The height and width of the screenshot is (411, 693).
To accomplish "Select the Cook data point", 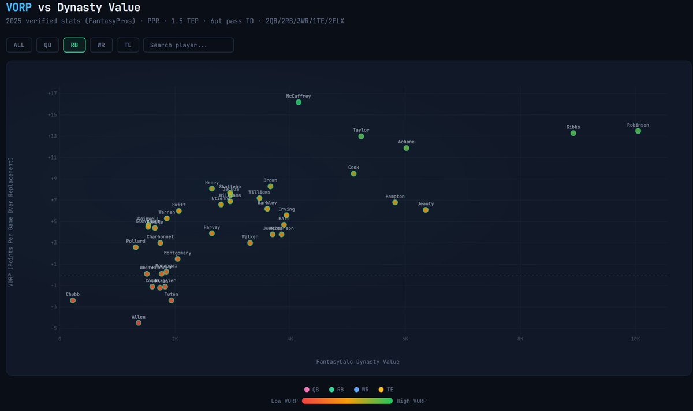I will [x=353, y=173].
